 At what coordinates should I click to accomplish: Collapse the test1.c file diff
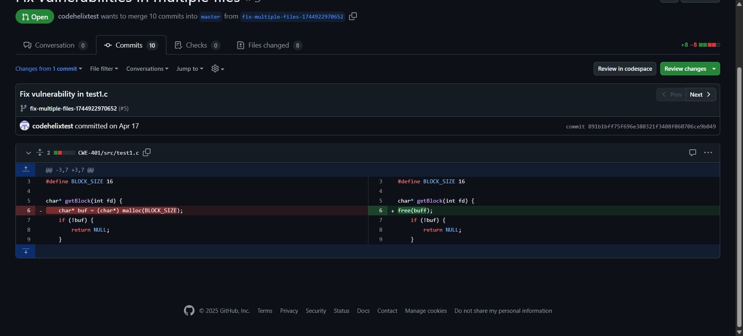pos(28,153)
